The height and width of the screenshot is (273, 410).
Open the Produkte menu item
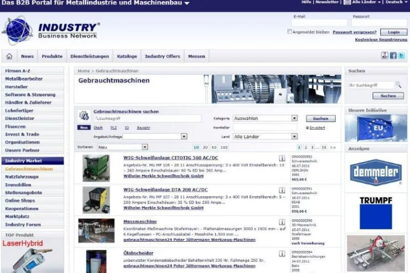(52, 56)
